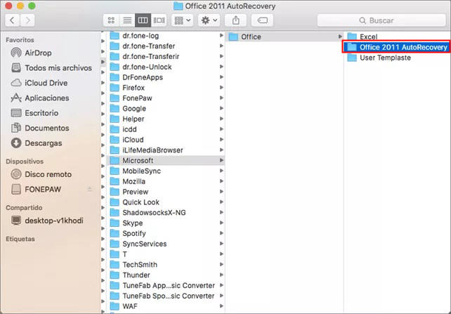451x314 pixels.
Task: Select TuneFab App...sic Converter folder
Action: [x=166, y=285]
